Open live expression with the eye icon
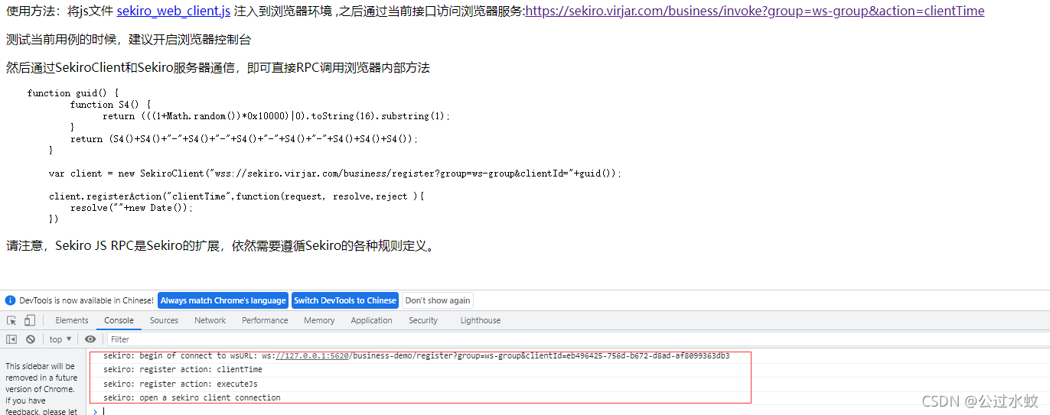Viewport: 1050px width, 415px height. 90,339
